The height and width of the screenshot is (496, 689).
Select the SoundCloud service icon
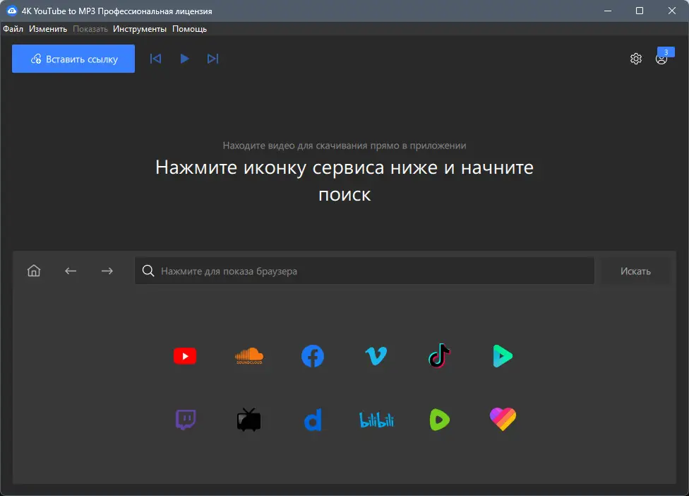(x=248, y=356)
